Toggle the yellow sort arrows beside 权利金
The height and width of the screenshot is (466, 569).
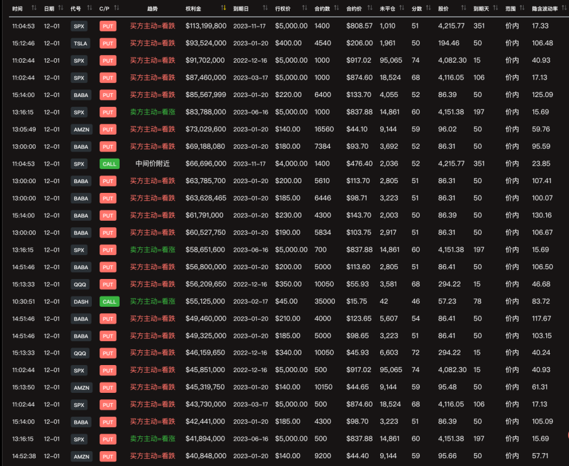click(x=223, y=8)
